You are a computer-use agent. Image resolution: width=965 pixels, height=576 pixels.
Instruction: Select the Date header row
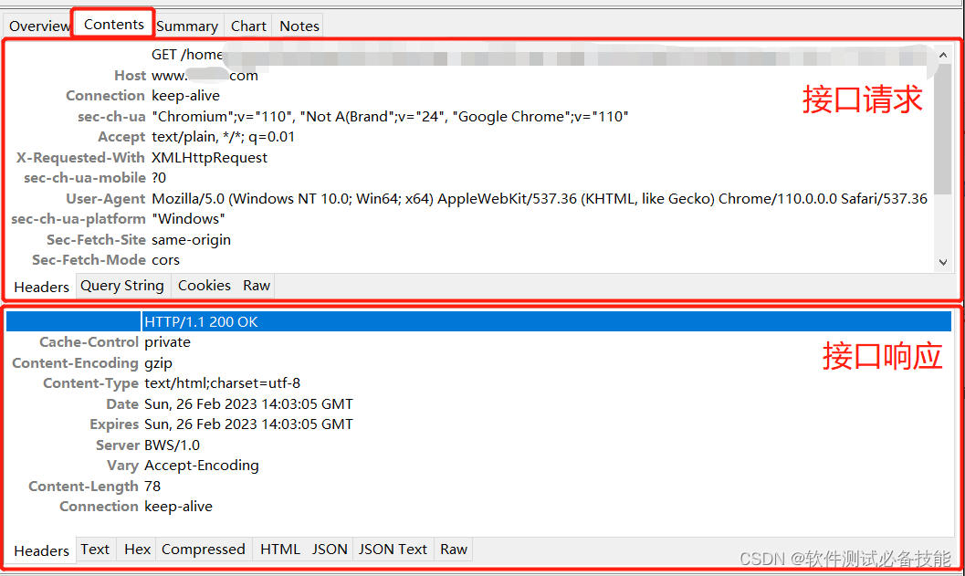click(478, 403)
